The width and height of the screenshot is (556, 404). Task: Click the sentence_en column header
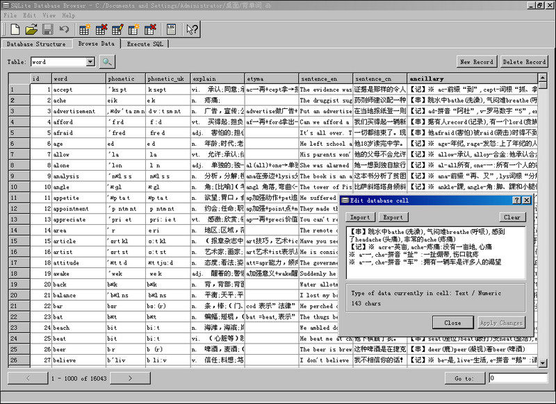tap(326, 78)
